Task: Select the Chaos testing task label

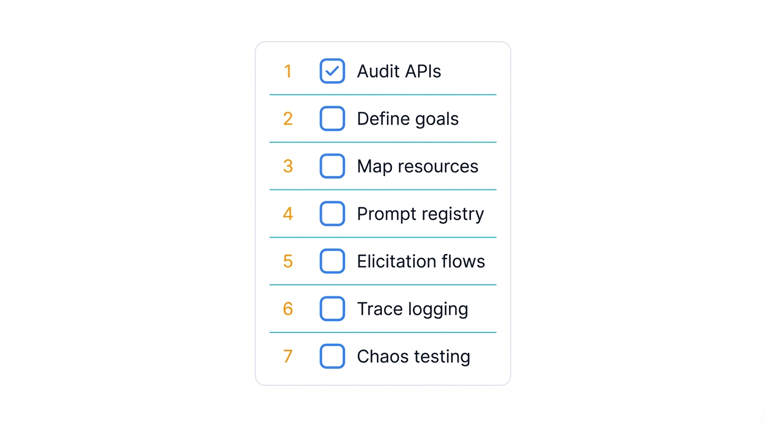Action: (x=413, y=356)
